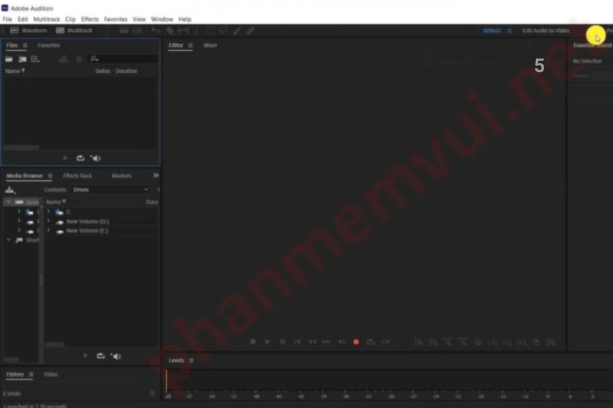Viewport: 613px width, 408px height.
Task: Toggle Loop Playback in Files panel
Action: tap(80, 158)
